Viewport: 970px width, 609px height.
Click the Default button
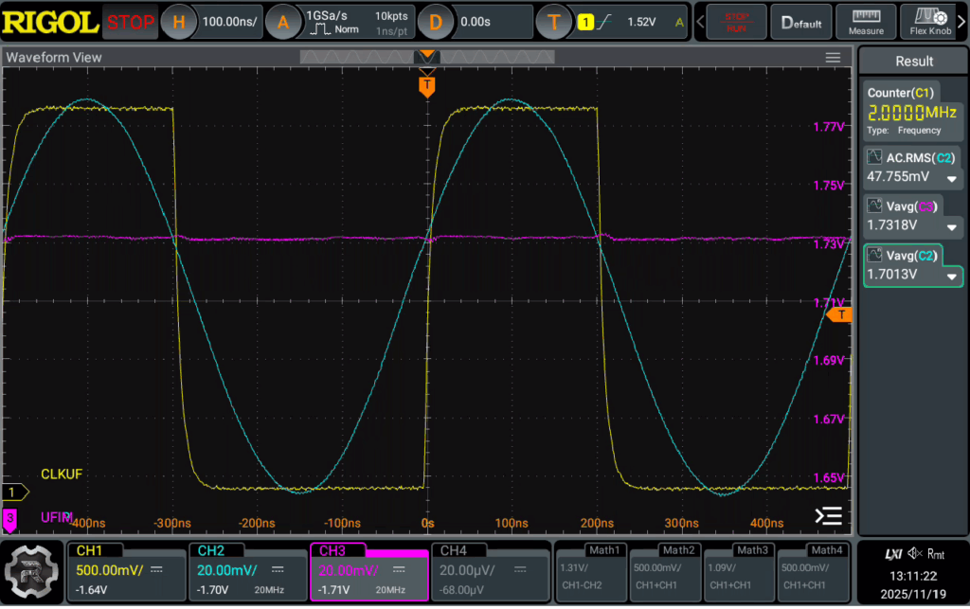tap(801, 23)
